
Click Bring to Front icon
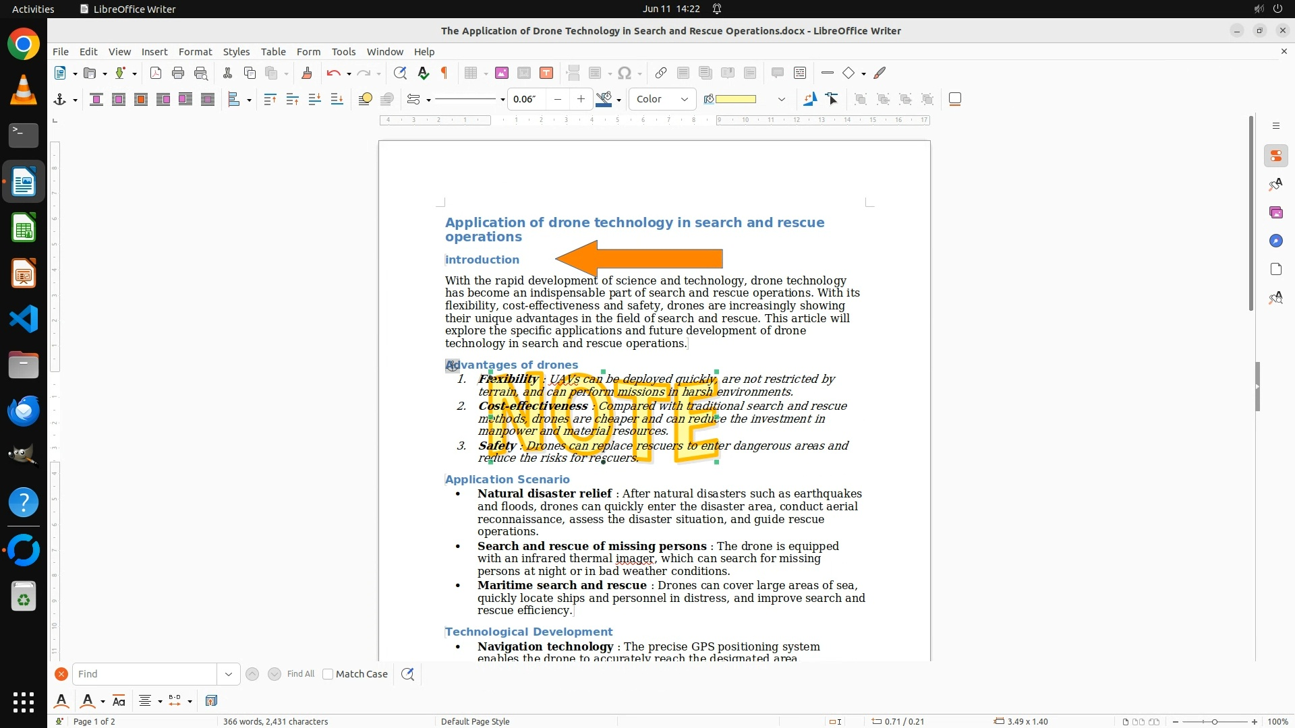pyautogui.click(x=270, y=100)
